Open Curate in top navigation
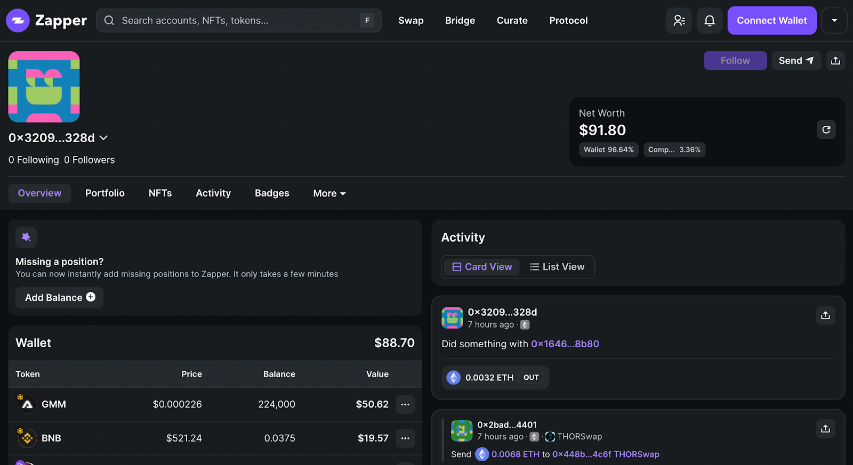853x465 pixels. pos(512,21)
